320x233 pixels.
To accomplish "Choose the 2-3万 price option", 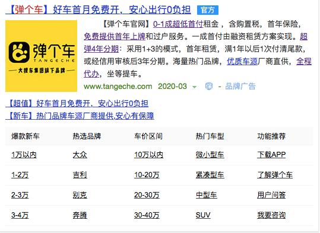I will (x=20, y=195).
